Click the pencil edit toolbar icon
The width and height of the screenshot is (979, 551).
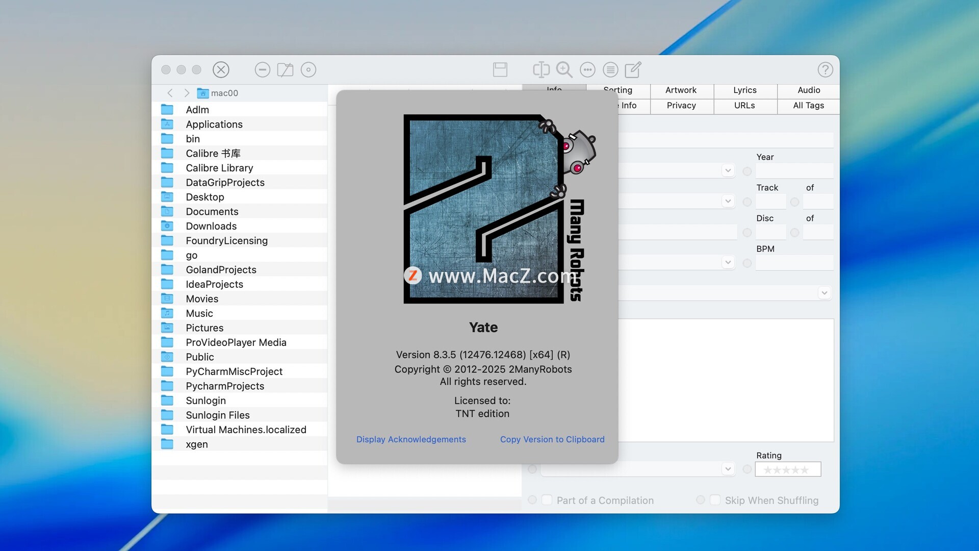coord(633,69)
